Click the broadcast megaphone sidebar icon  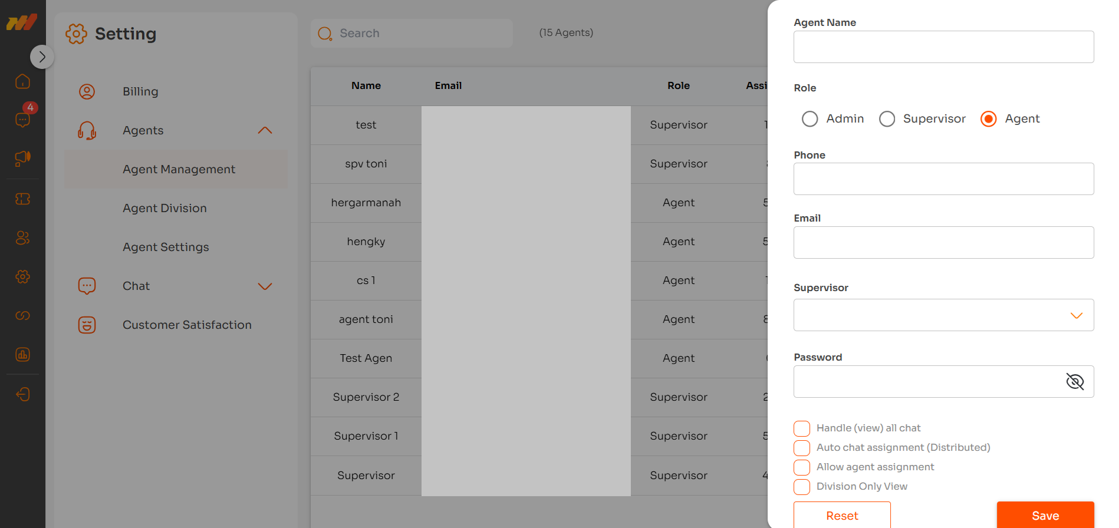[22, 158]
